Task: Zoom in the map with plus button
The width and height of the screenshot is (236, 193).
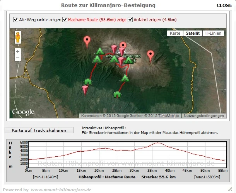Action: pyautogui.click(x=18, y=51)
